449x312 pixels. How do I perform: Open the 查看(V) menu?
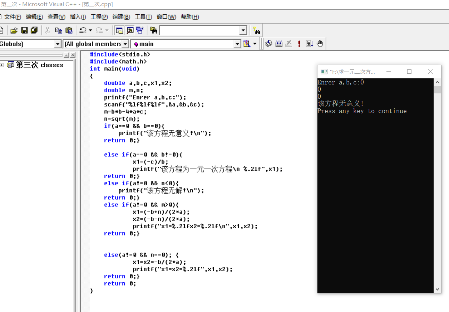point(56,17)
